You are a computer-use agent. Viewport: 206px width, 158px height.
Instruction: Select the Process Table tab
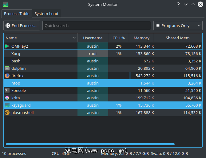click(16, 14)
